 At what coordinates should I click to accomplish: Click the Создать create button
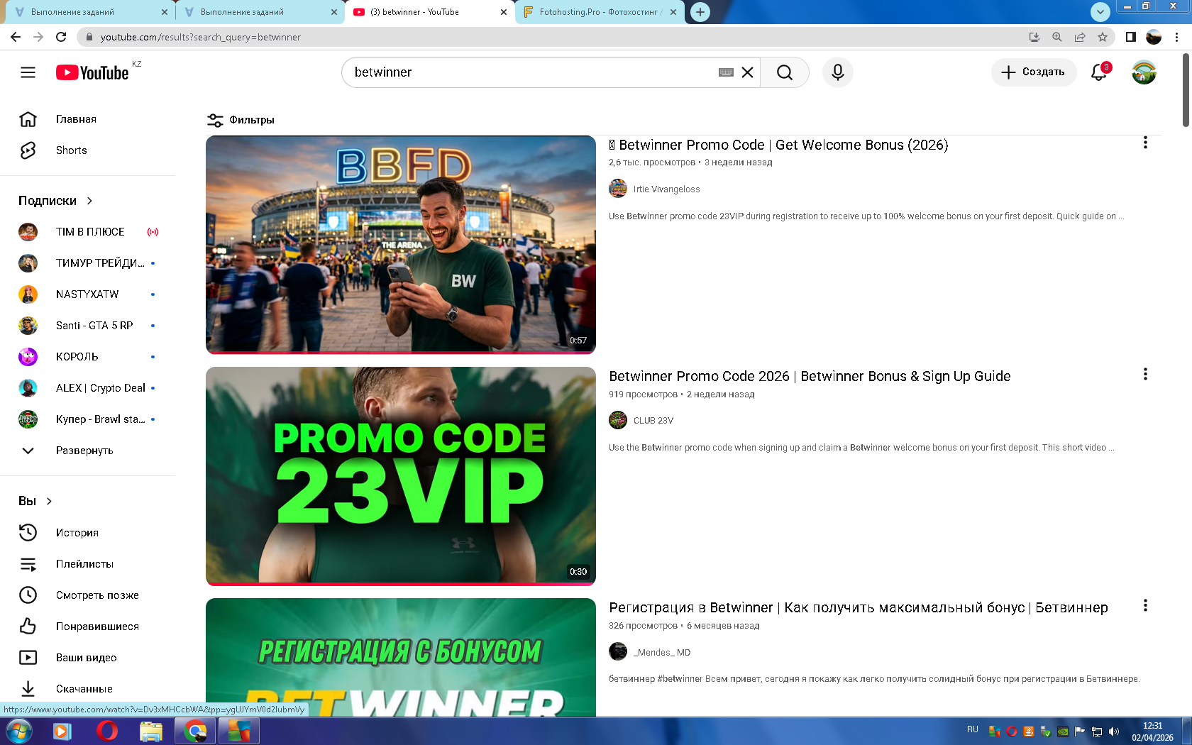(1034, 72)
